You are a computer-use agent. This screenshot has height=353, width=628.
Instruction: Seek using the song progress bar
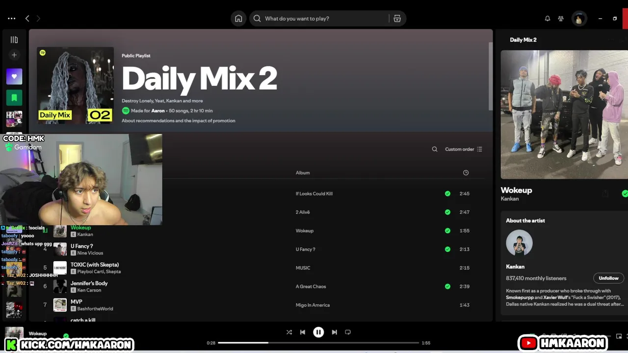[x=318, y=343]
